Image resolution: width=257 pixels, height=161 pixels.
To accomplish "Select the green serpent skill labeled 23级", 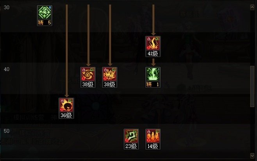I will point(131,136).
